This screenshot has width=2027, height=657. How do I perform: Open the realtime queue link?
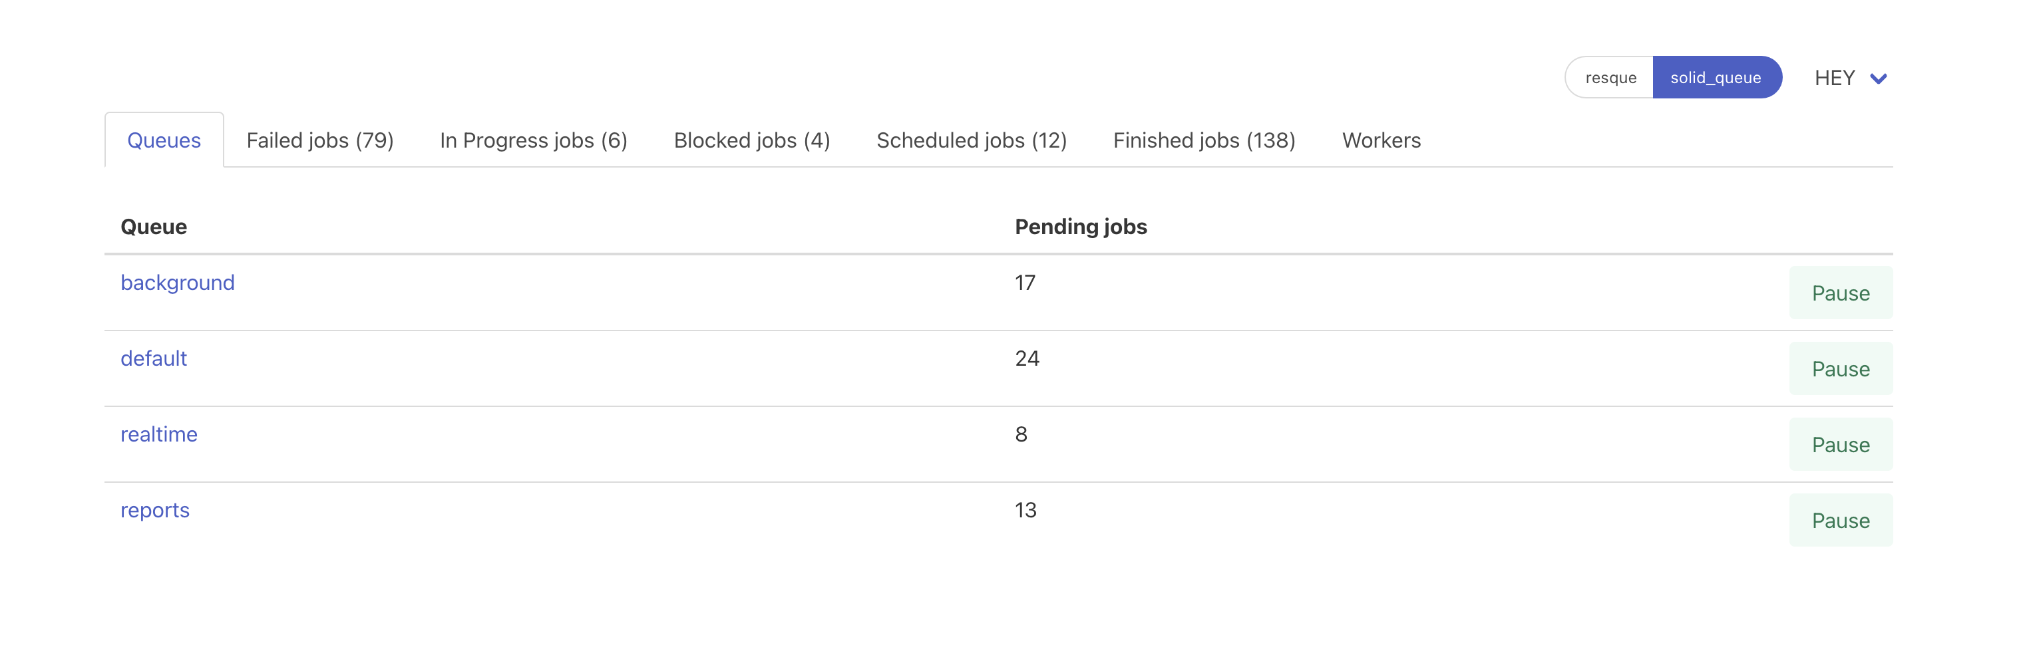(x=159, y=435)
